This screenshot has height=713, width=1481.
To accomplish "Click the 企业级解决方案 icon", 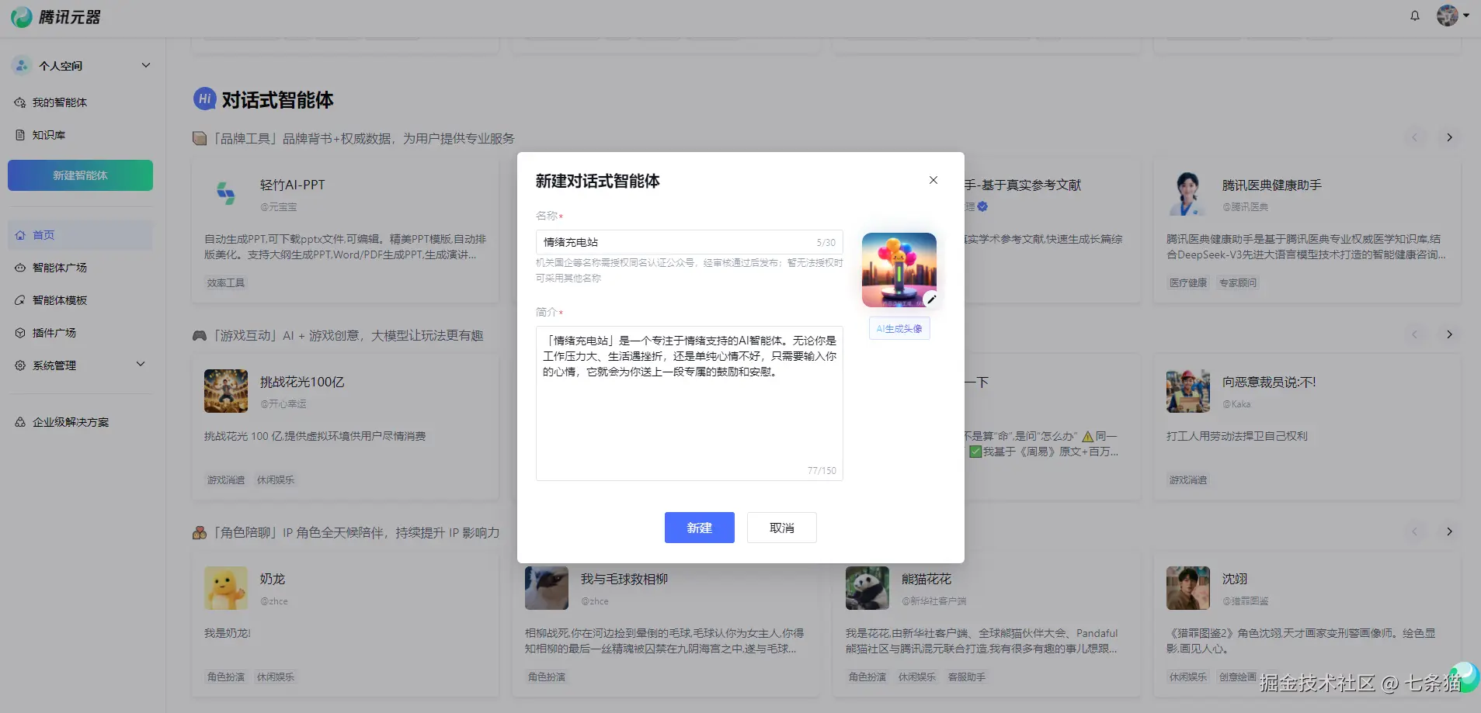I will point(20,421).
